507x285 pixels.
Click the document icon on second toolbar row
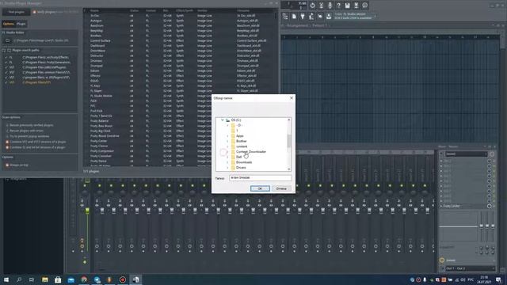(x=294, y=16)
